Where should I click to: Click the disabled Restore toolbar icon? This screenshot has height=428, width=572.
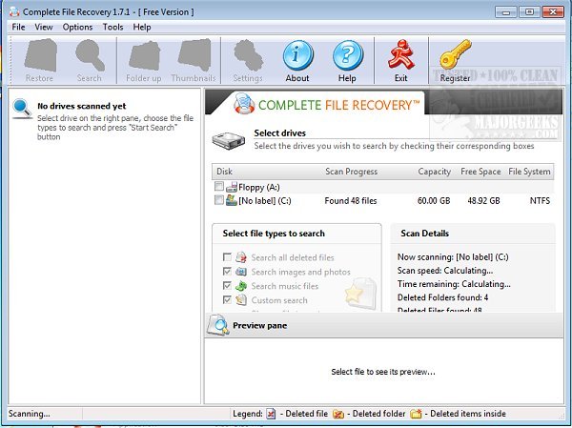pos(40,55)
